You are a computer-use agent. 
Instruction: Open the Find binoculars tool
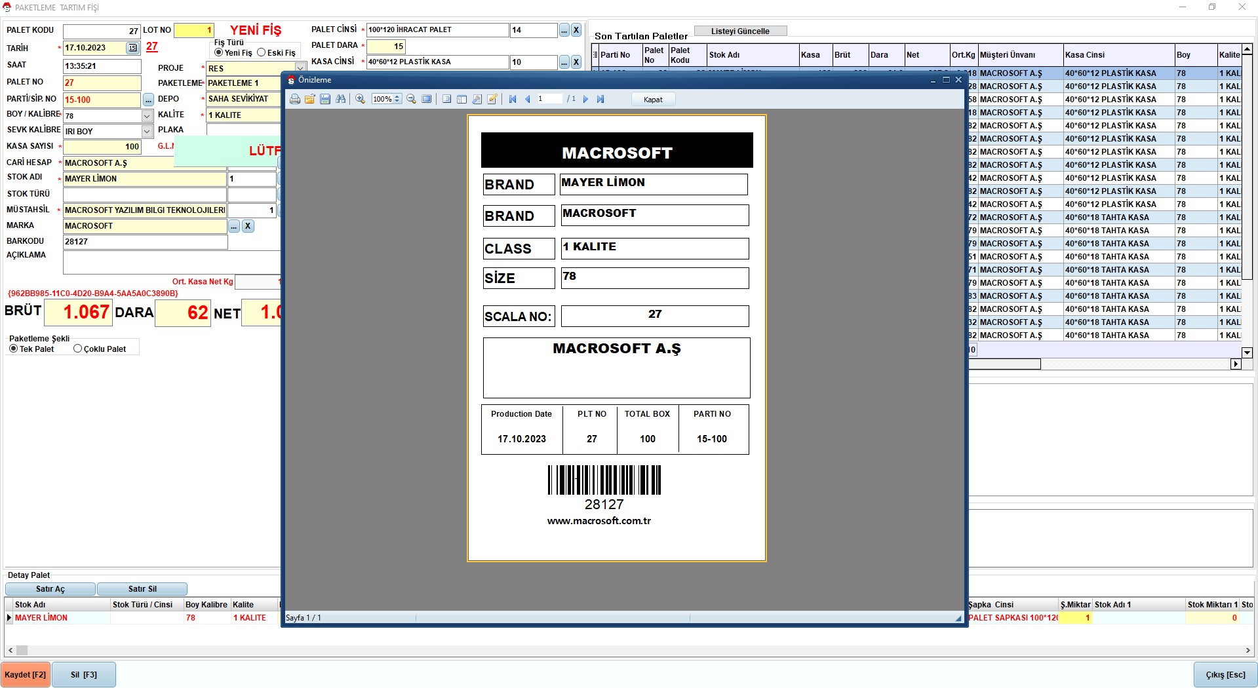[340, 99]
